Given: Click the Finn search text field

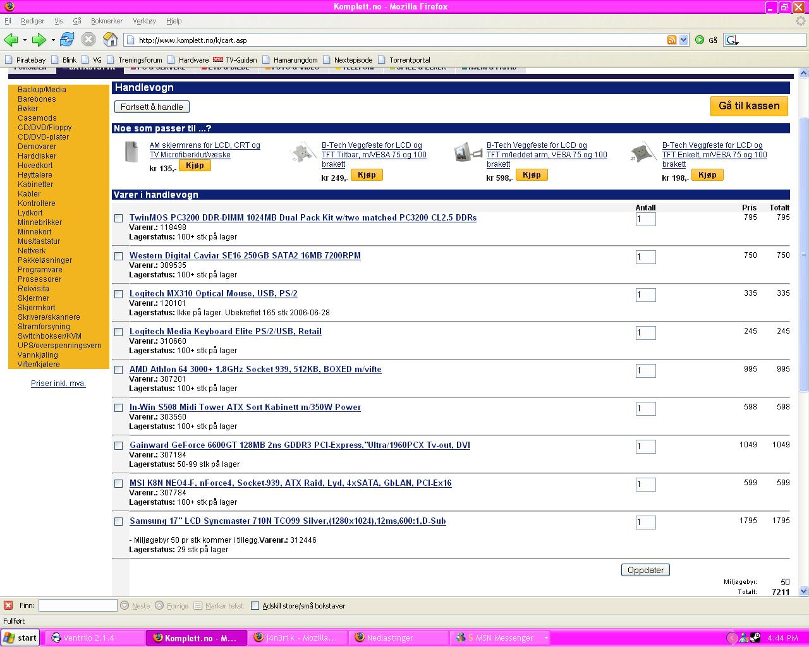Looking at the screenshot, I should (x=78, y=605).
